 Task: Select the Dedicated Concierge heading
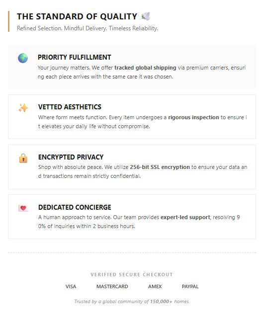click(x=75, y=207)
